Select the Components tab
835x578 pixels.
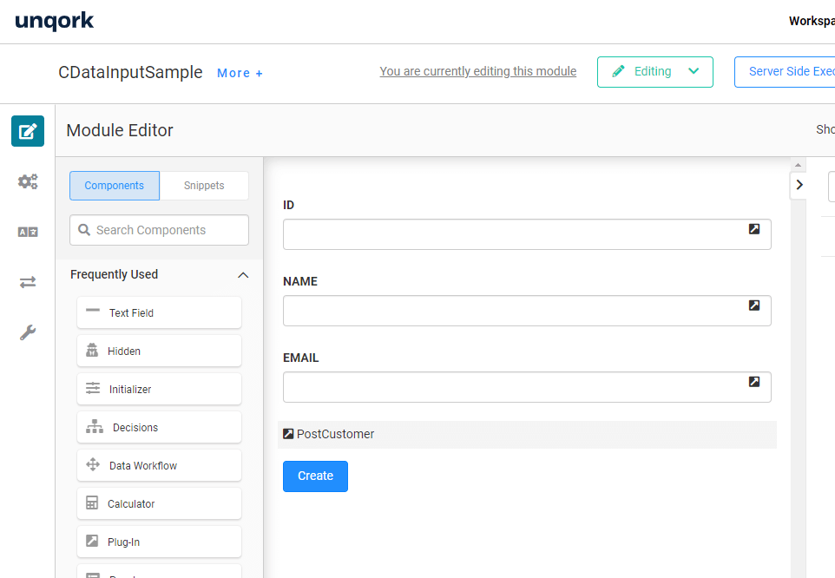115,186
